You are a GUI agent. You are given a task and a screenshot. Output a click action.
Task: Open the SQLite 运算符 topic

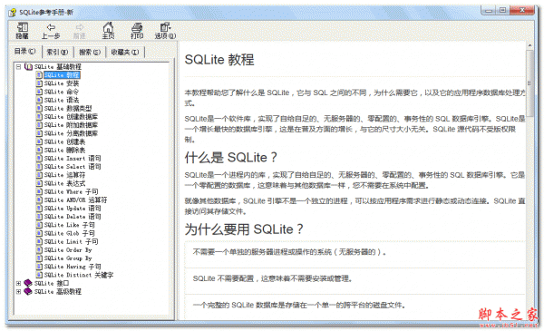click(64, 175)
